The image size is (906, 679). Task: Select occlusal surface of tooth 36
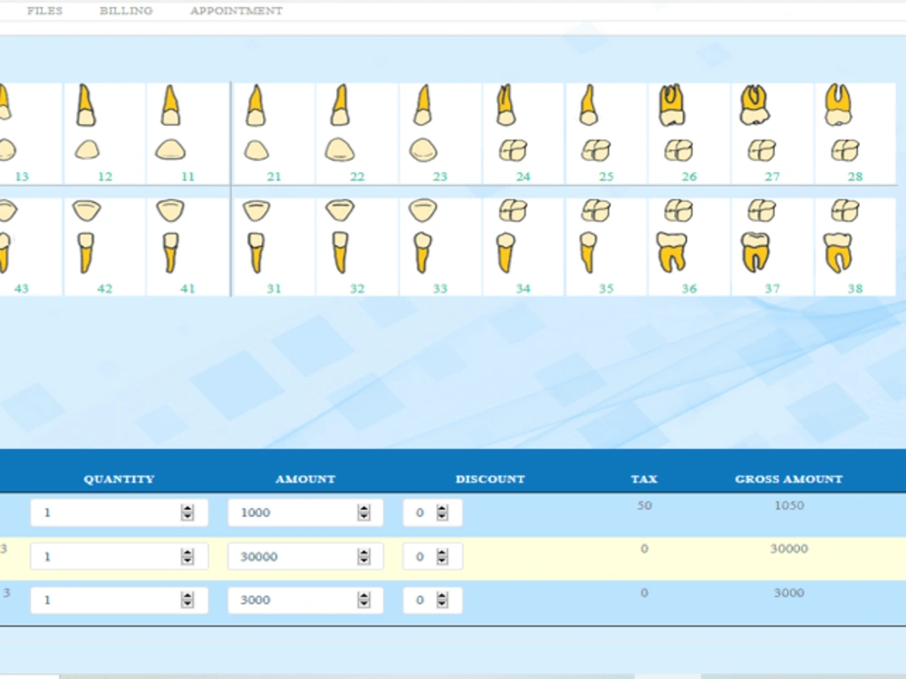point(679,211)
